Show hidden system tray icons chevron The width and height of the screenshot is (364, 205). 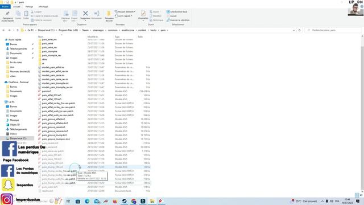tap(322, 201)
